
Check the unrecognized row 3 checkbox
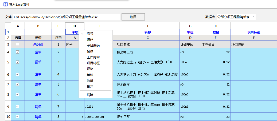tap(18, 45)
